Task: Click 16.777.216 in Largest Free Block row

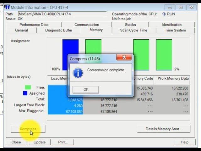Action: [109, 106]
